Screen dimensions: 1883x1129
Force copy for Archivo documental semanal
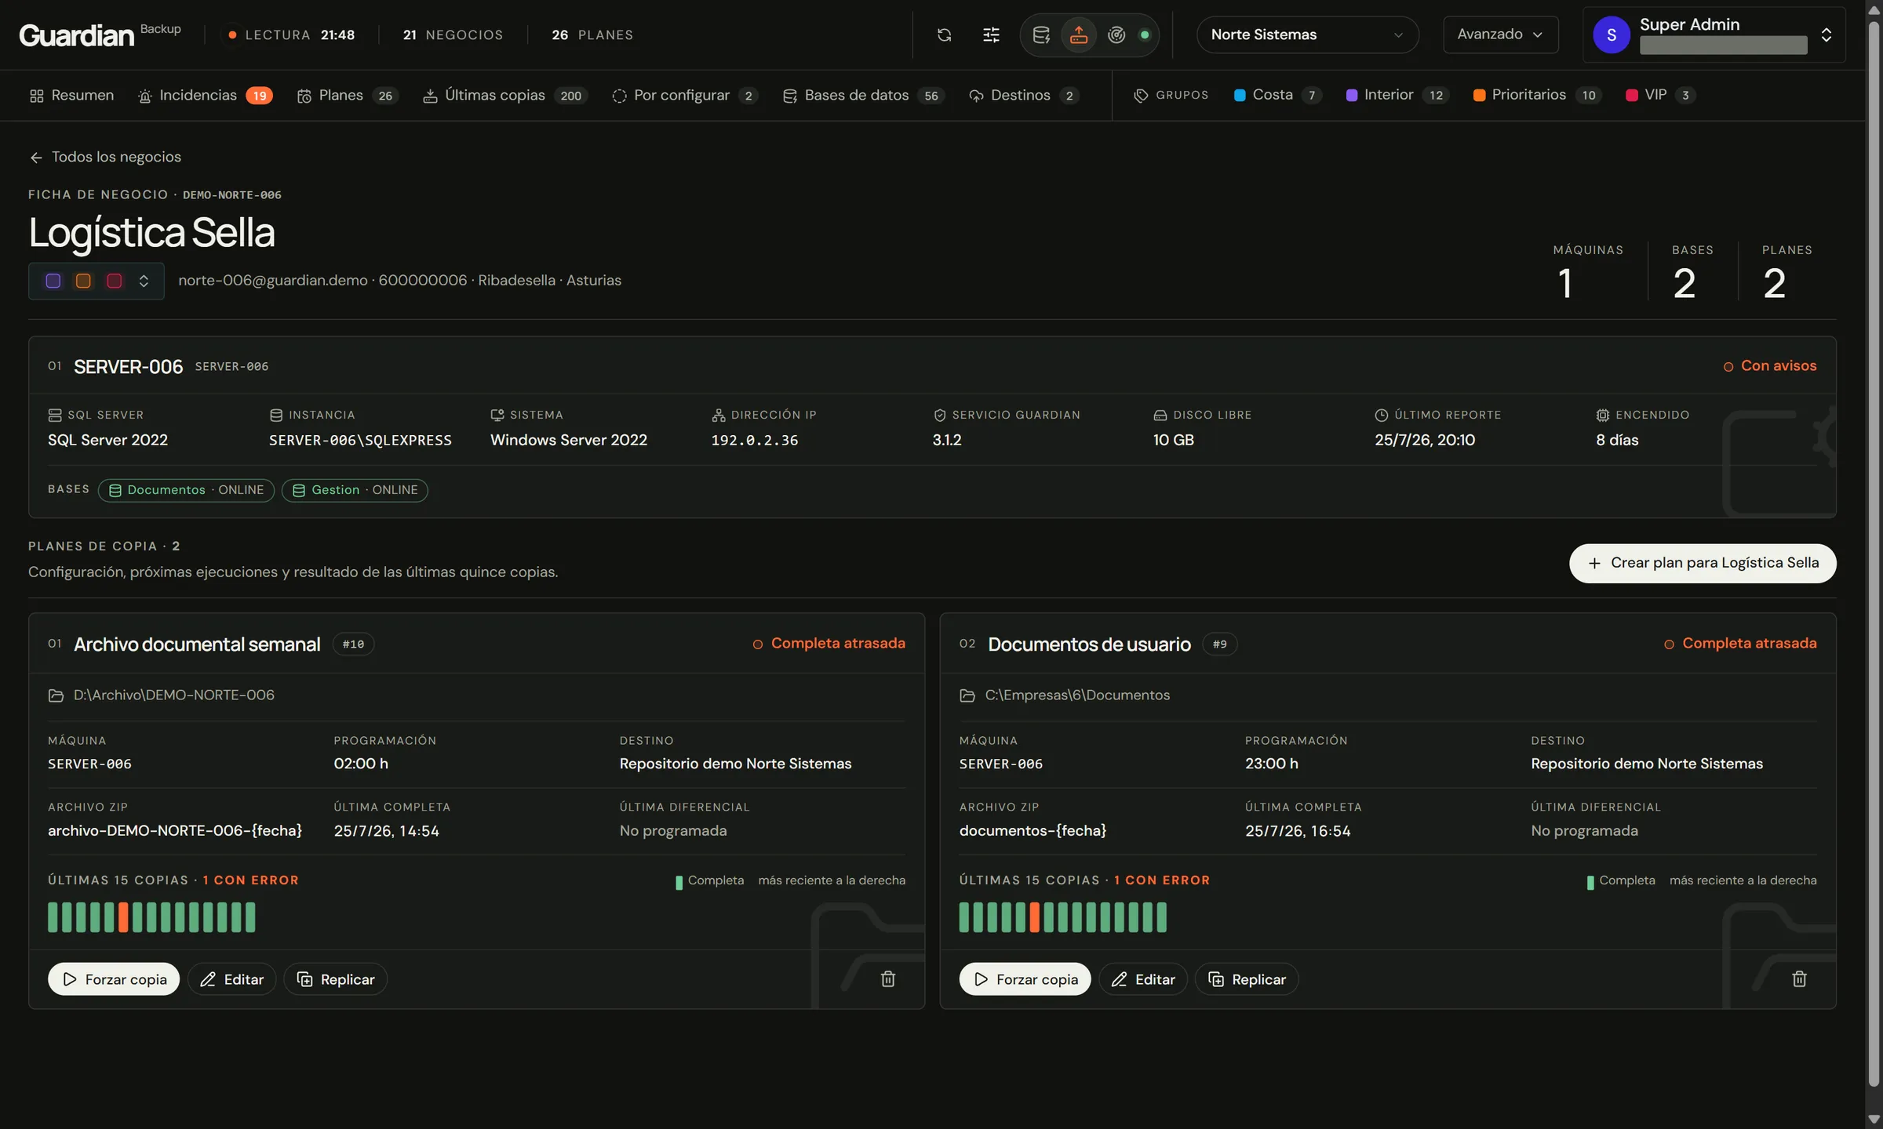(114, 978)
